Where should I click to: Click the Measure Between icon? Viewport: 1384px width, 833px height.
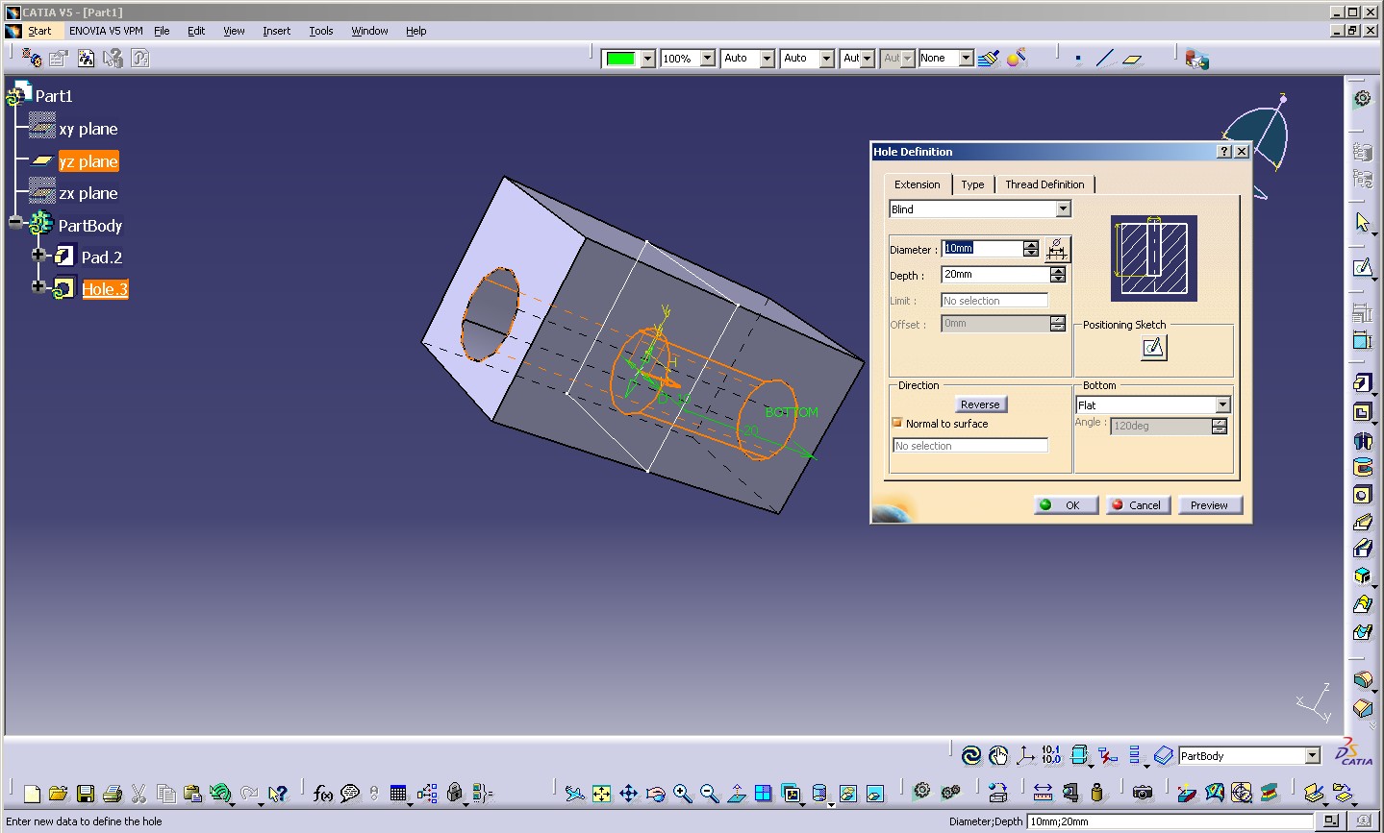pos(1043,793)
